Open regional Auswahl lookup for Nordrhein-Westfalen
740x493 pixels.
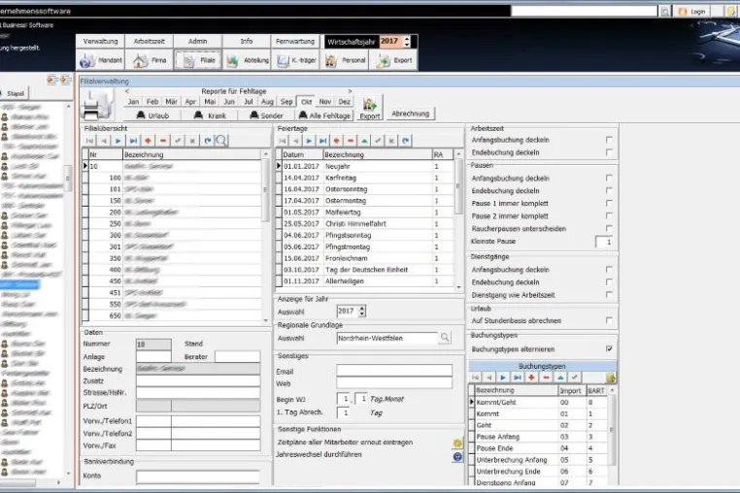[x=445, y=338]
